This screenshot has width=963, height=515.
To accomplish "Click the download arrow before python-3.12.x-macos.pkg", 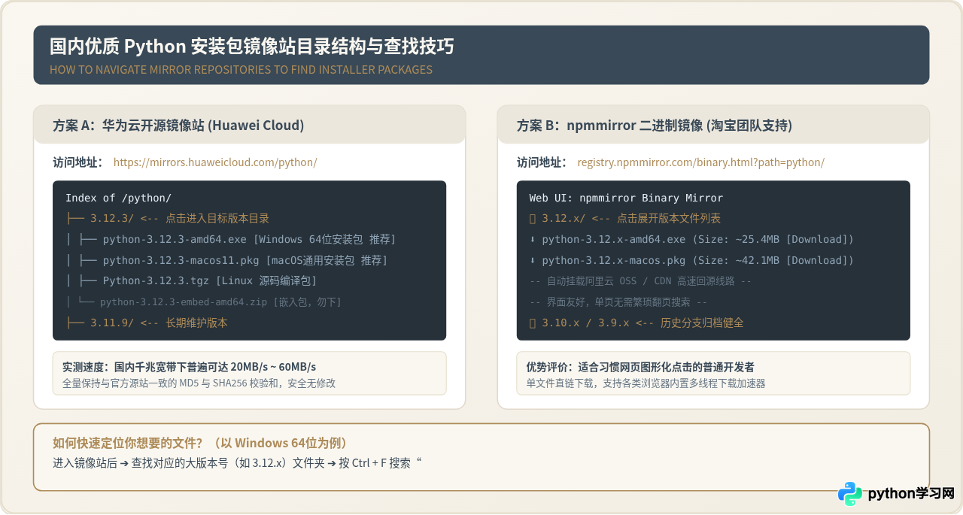I will (x=533, y=260).
